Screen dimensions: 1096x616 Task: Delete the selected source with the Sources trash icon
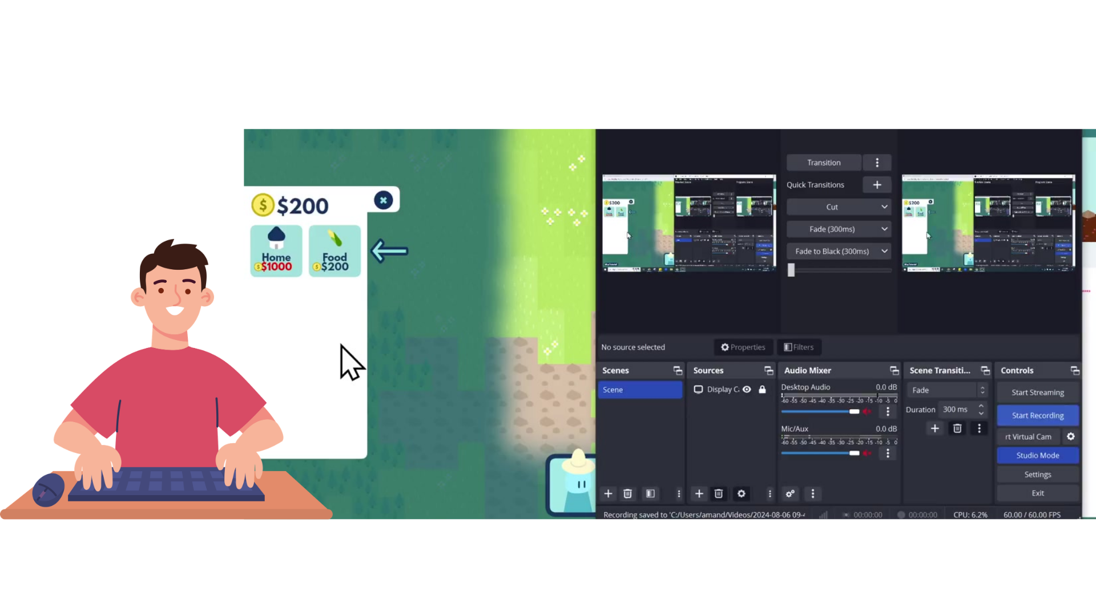(x=719, y=494)
